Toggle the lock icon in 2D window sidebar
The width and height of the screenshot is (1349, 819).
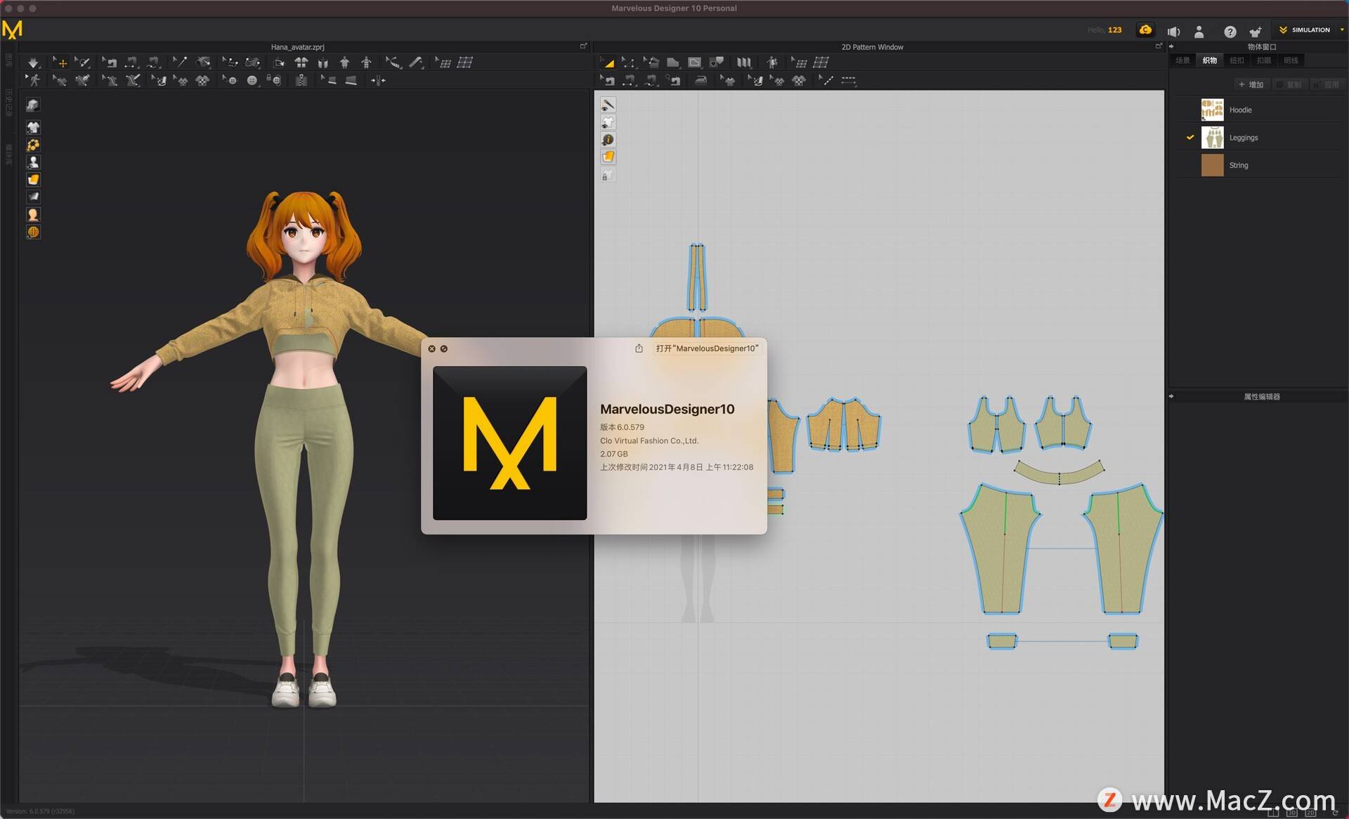coord(607,175)
